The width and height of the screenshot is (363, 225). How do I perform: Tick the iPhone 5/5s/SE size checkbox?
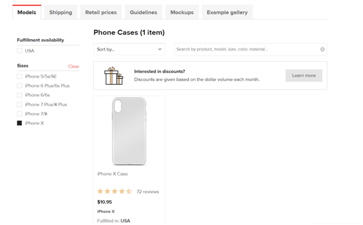pyautogui.click(x=20, y=76)
